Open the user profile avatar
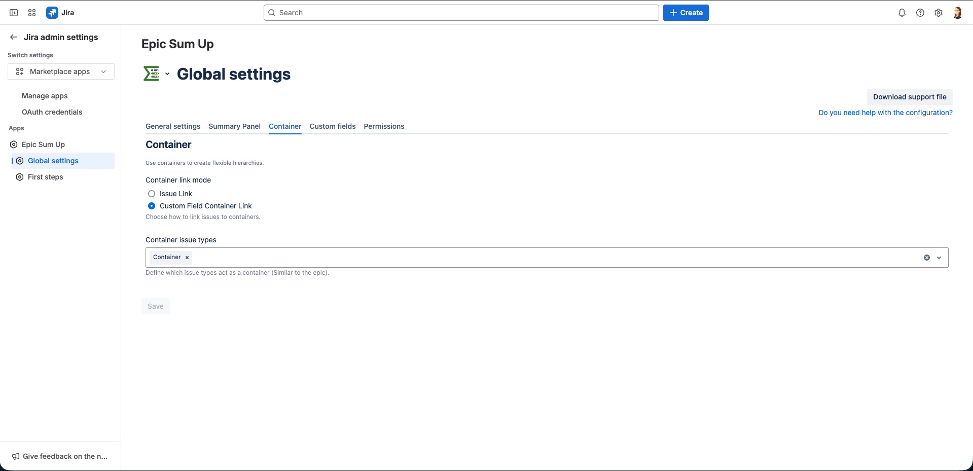 pos(957,13)
